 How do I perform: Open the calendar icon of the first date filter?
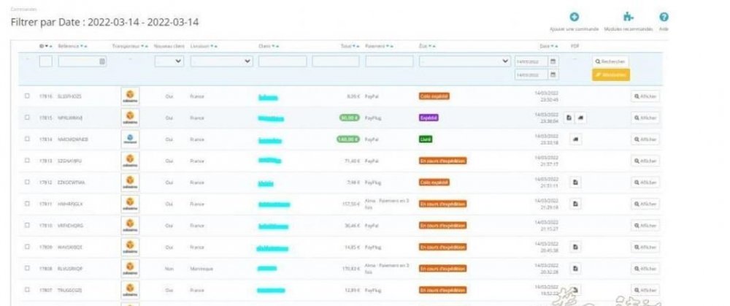pyautogui.click(x=553, y=61)
